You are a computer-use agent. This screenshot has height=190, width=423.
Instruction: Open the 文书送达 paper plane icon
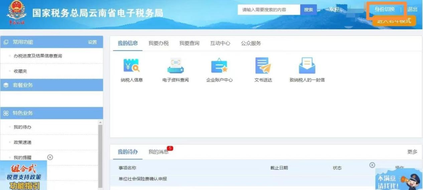click(263, 66)
